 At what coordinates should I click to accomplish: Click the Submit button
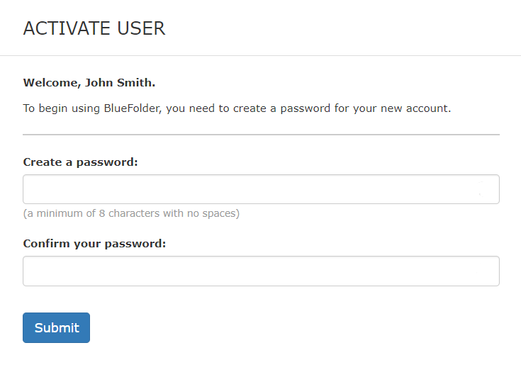[x=56, y=327]
